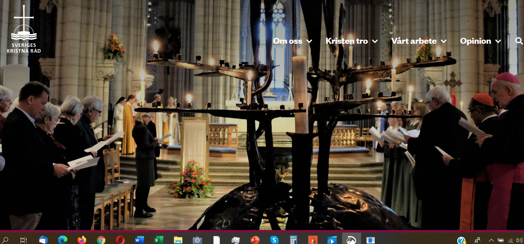Open Skype from the taskbar
This screenshot has height=244, width=524.
pyautogui.click(x=274, y=240)
